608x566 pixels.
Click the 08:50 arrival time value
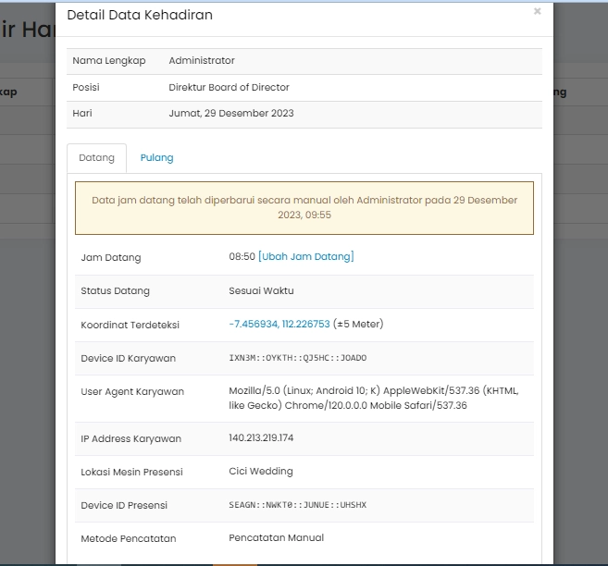(242, 257)
